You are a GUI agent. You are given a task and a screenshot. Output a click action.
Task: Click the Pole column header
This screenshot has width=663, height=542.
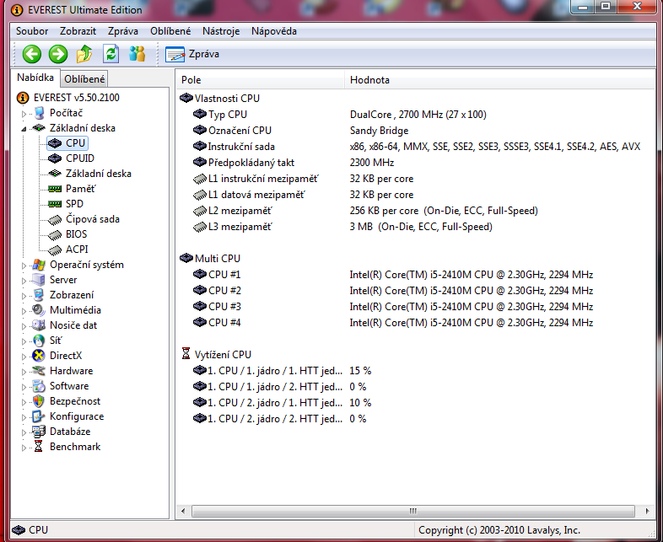click(260, 80)
